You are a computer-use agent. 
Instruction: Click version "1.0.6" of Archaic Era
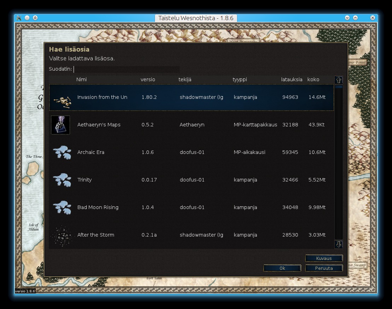[148, 152]
